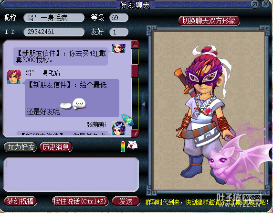Image resolution: width=273 pixels, height=213 pixels.
Task: Click 哥'一身毛病 avatar in the chat
Action: pos(14,77)
